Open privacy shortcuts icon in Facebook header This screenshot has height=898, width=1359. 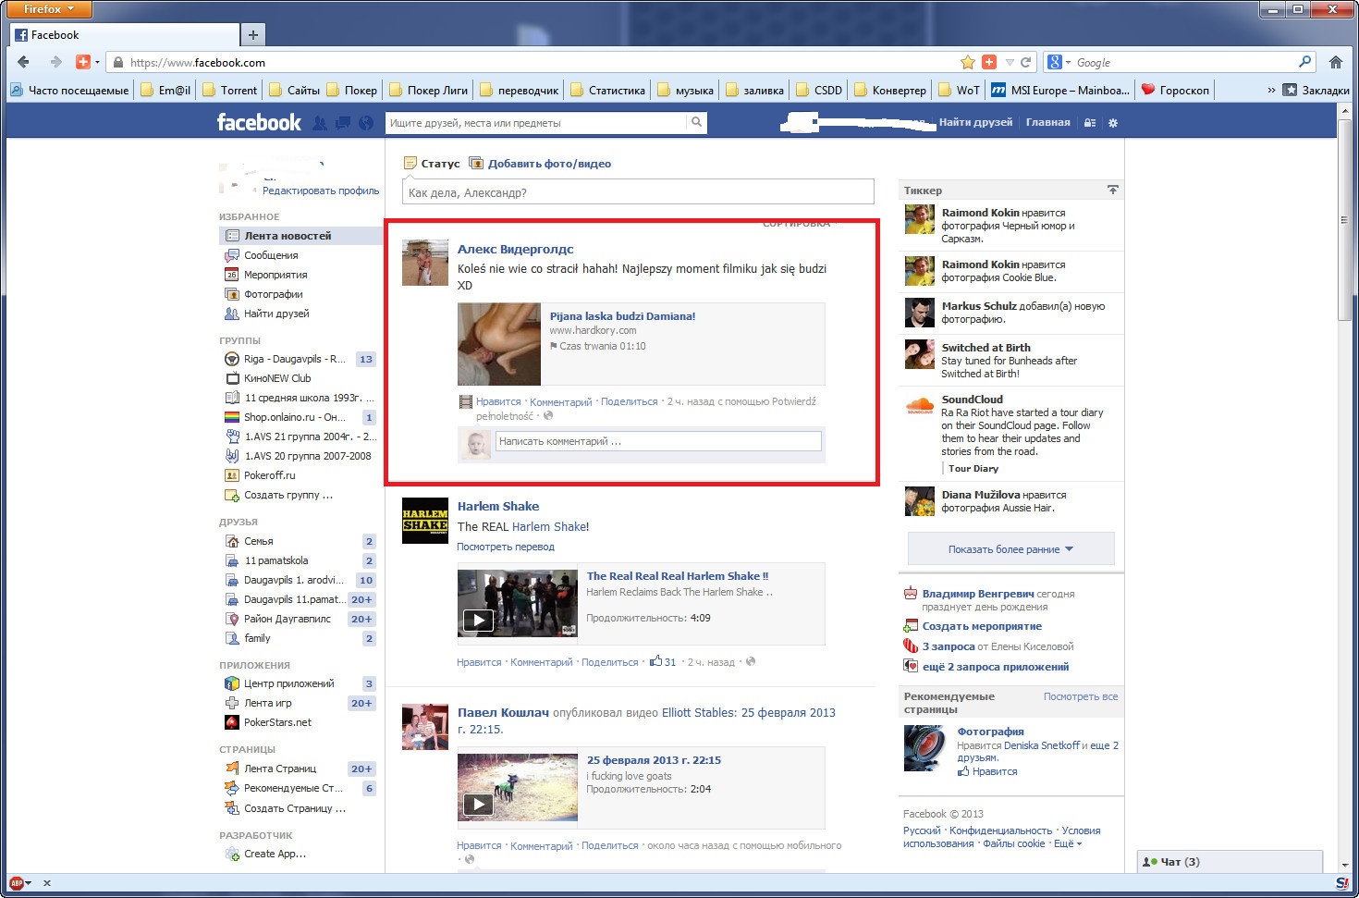click(x=1090, y=123)
